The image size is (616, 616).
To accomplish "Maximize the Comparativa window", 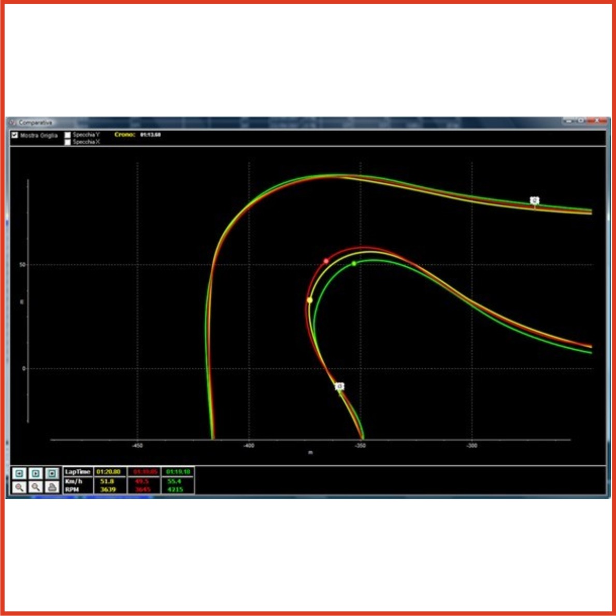I will point(581,121).
